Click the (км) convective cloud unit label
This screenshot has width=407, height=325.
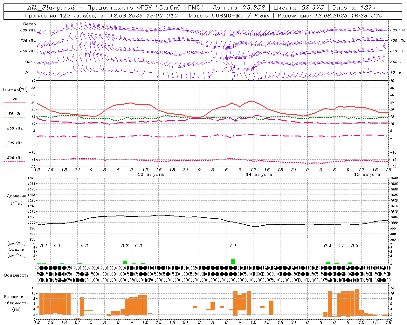(16, 309)
